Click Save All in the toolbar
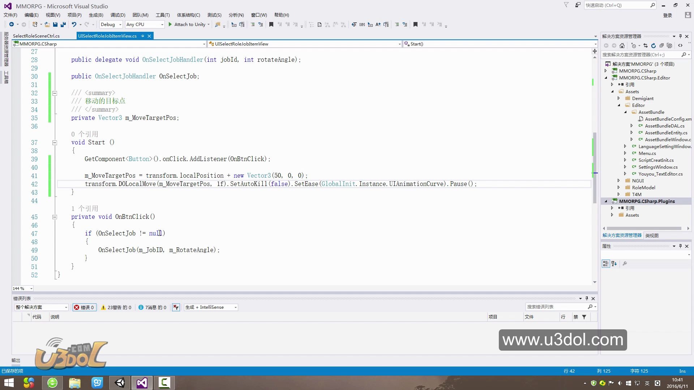Screen dimensions: 694x390 [x=63, y=25]
